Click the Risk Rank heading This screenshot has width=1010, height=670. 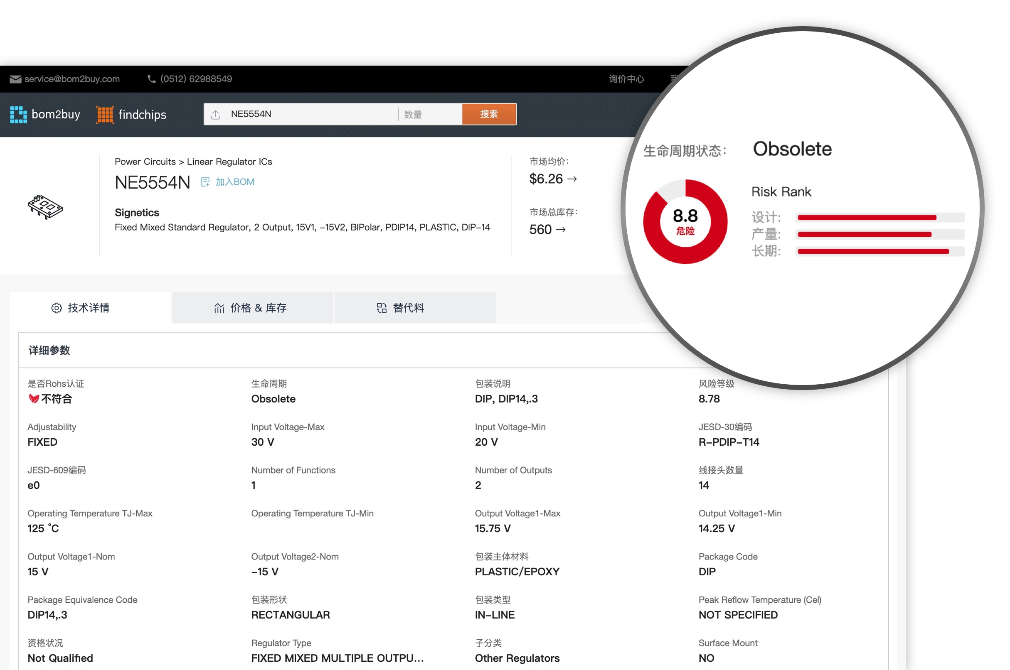point(781,192)
